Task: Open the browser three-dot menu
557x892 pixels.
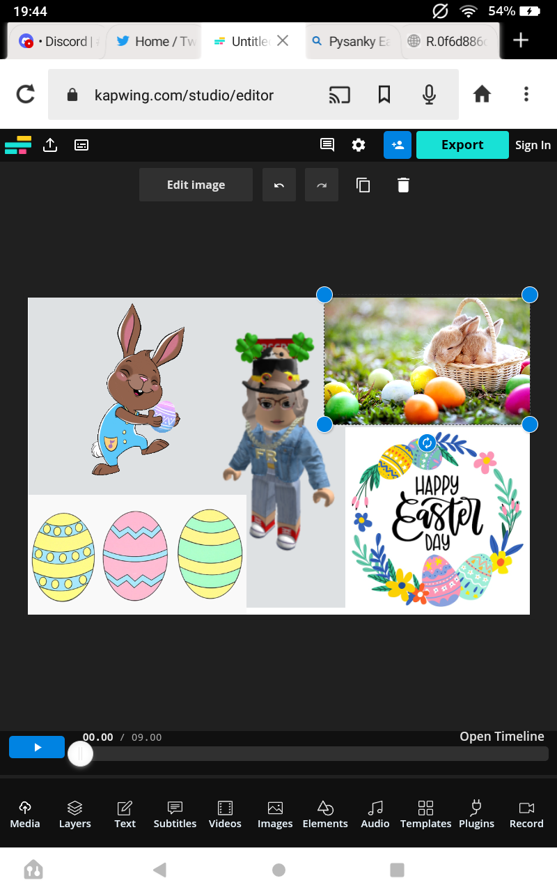Action: tap(526, 95)
